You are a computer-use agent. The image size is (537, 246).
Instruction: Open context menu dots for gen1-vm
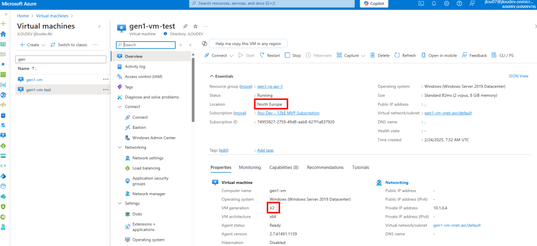[105, 79]
